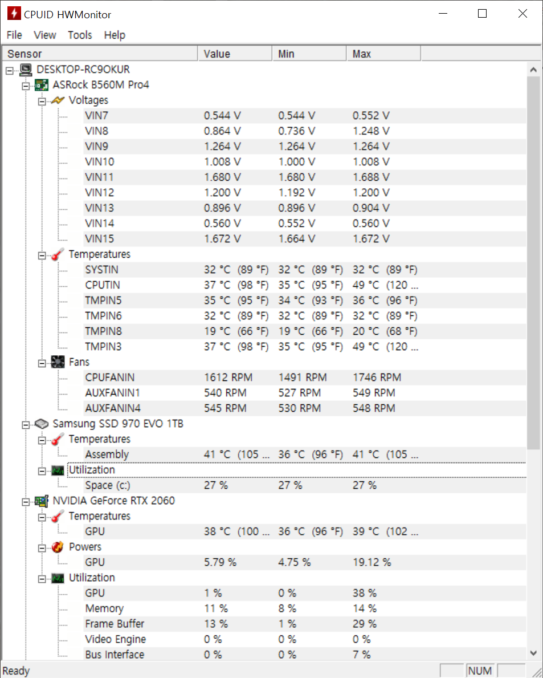Collapse the SSD Temperatures group
Image resolution: width=543 pixels, height=678 pixels.
(x=42, y=440)
